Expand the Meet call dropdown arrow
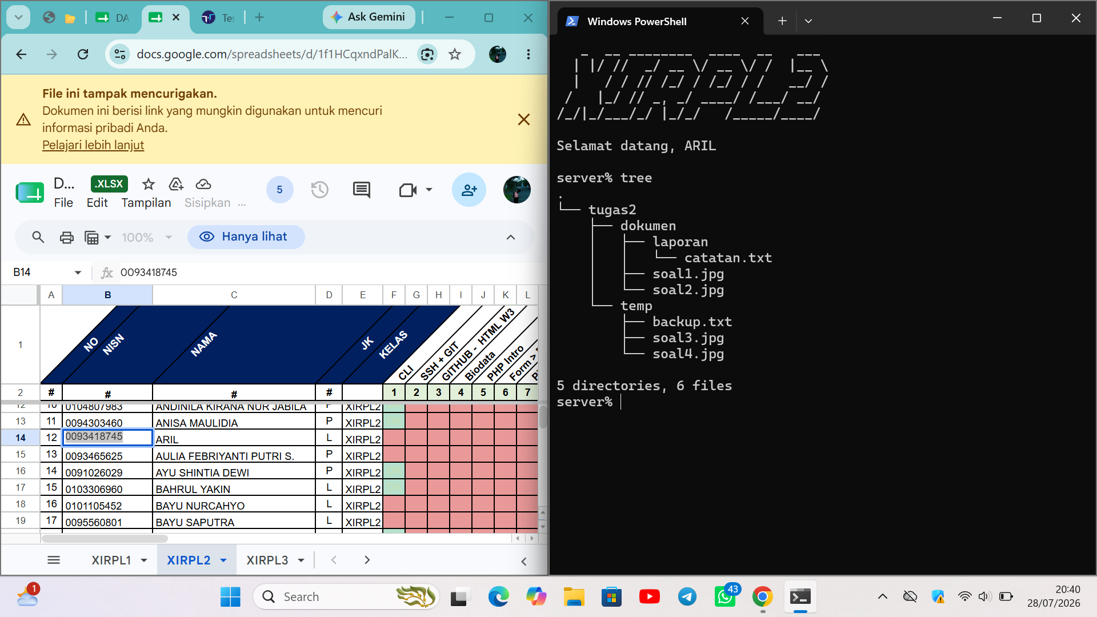Viewport: 1097px width, 617px height. (x=429, y=190)
